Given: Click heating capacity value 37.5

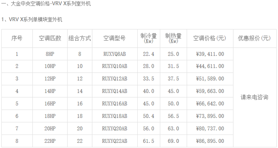Looking at the screenshot, I should coord(173,78).
